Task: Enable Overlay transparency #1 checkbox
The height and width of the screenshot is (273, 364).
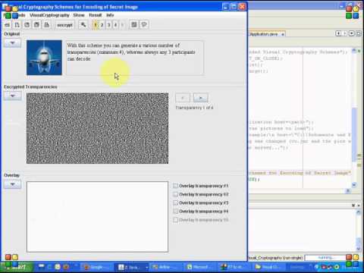Action: coord(175,186)
